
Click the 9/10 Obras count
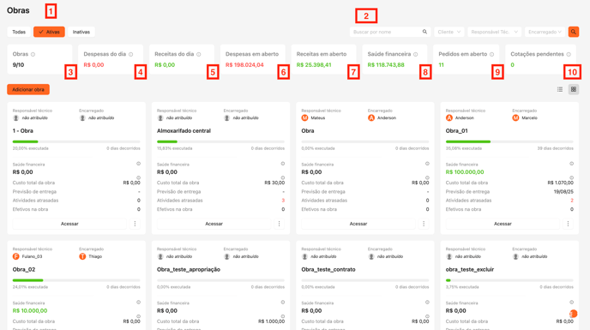(x=18, y=65)
